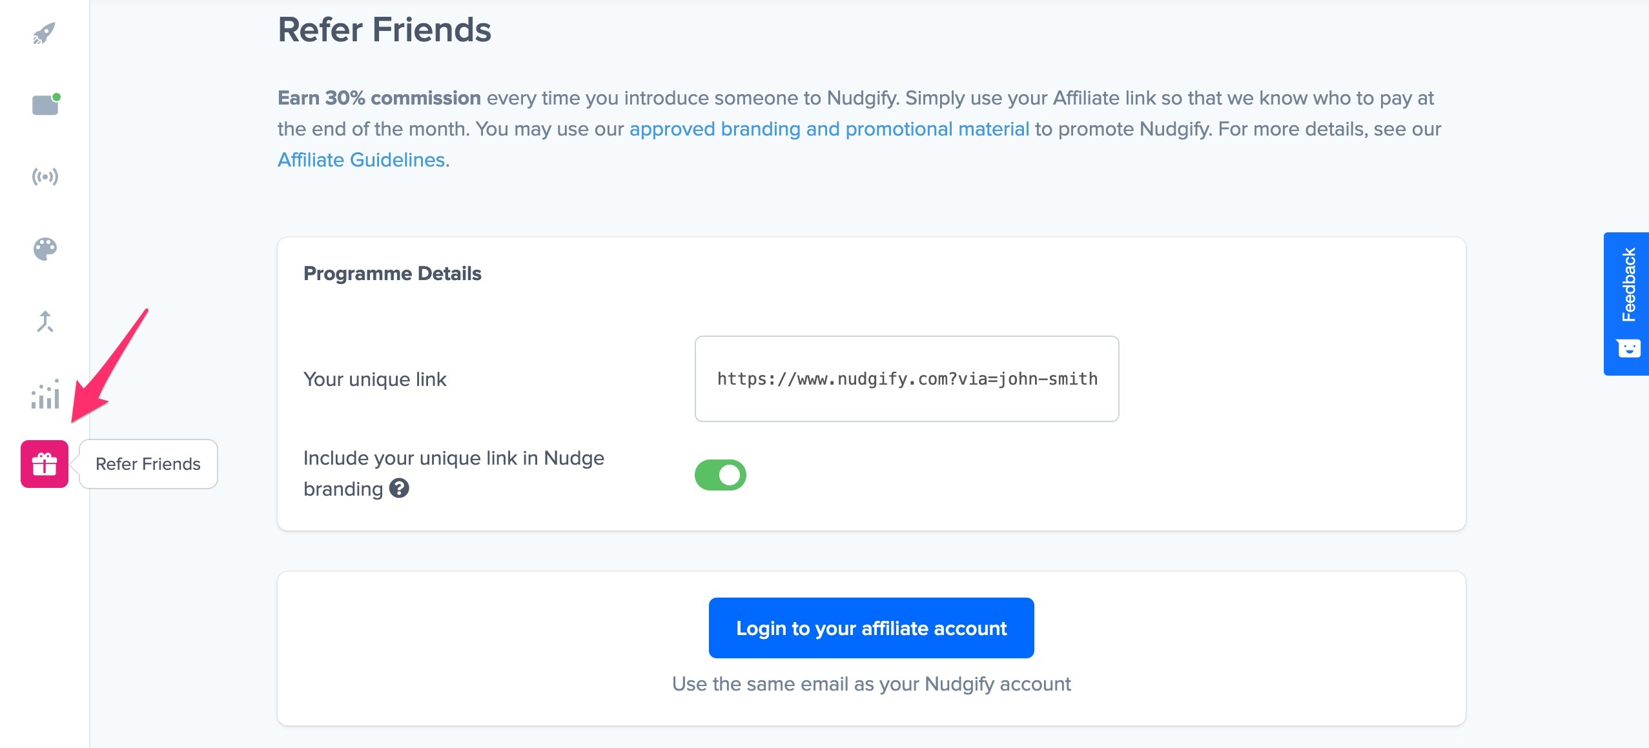Click the pink gift Refer Friends icon
The width and height of the screenshot is (1649, 748).
tap(45, 464)
